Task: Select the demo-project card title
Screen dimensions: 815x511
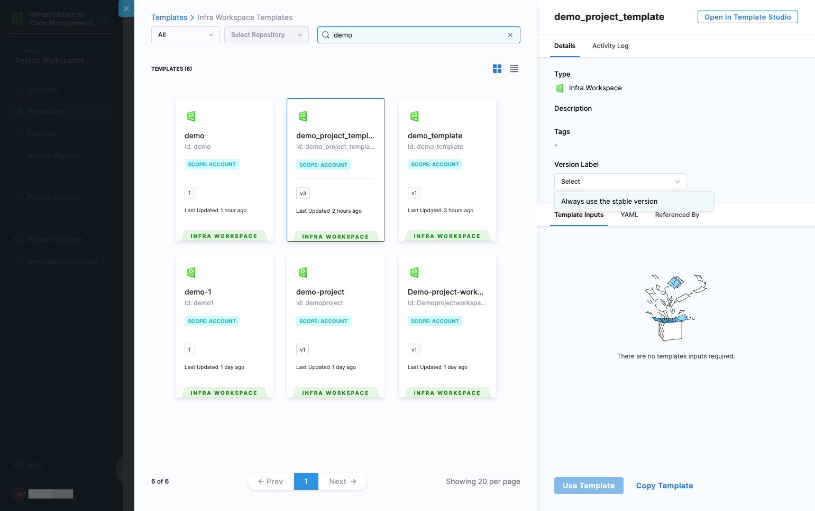Action: 320,292
